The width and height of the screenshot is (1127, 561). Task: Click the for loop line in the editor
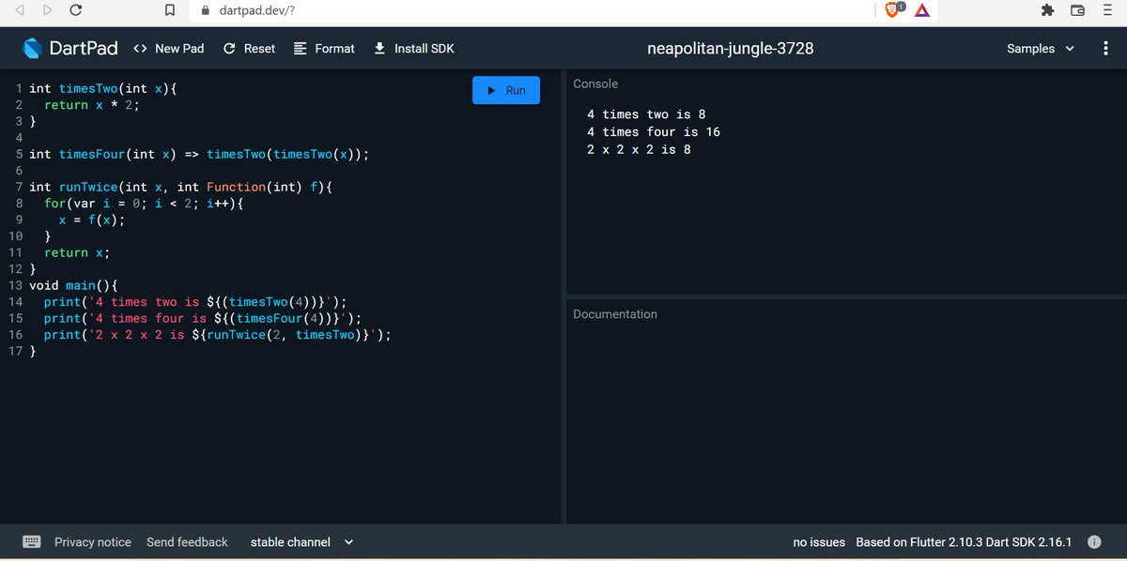pyautogui.click(x=144, y=204)
